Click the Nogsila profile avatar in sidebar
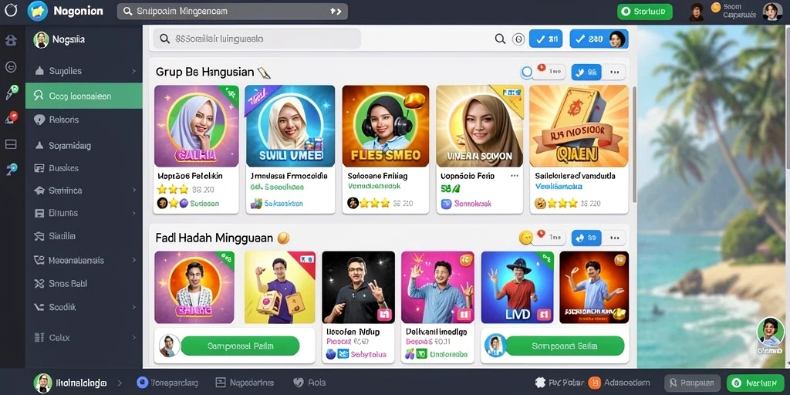790x395 pixels. tap(41, 40)
